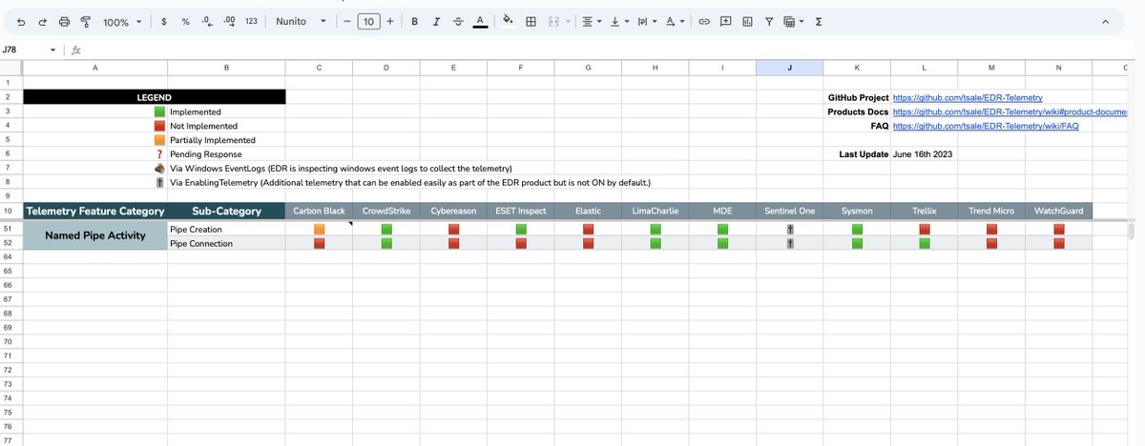Format as percent
The width and height of the screenshot is (1145, 446).
(x=186, y=21)
